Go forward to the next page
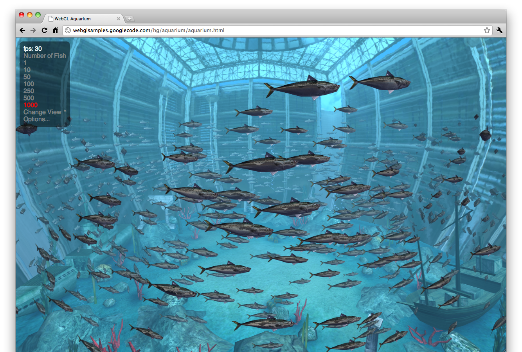This screenshot has height=352, width=522. pos(33,30)
